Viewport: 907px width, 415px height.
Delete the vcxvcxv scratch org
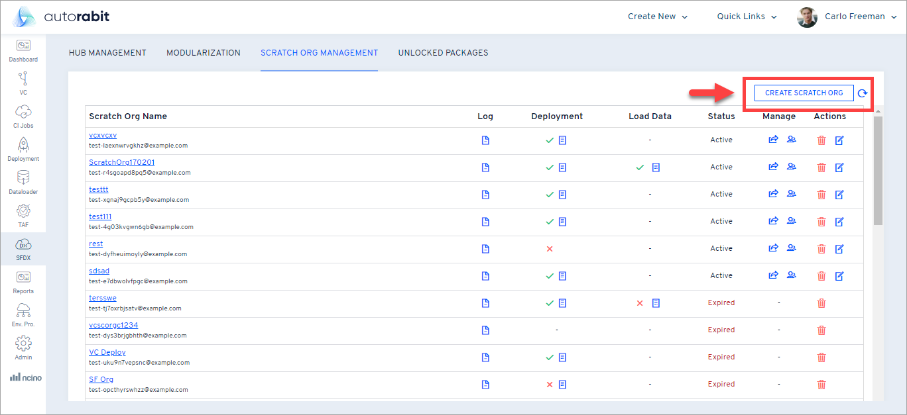[821, 140]
